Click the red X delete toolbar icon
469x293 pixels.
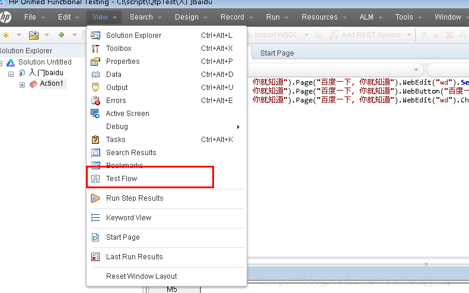coord(449,35)
